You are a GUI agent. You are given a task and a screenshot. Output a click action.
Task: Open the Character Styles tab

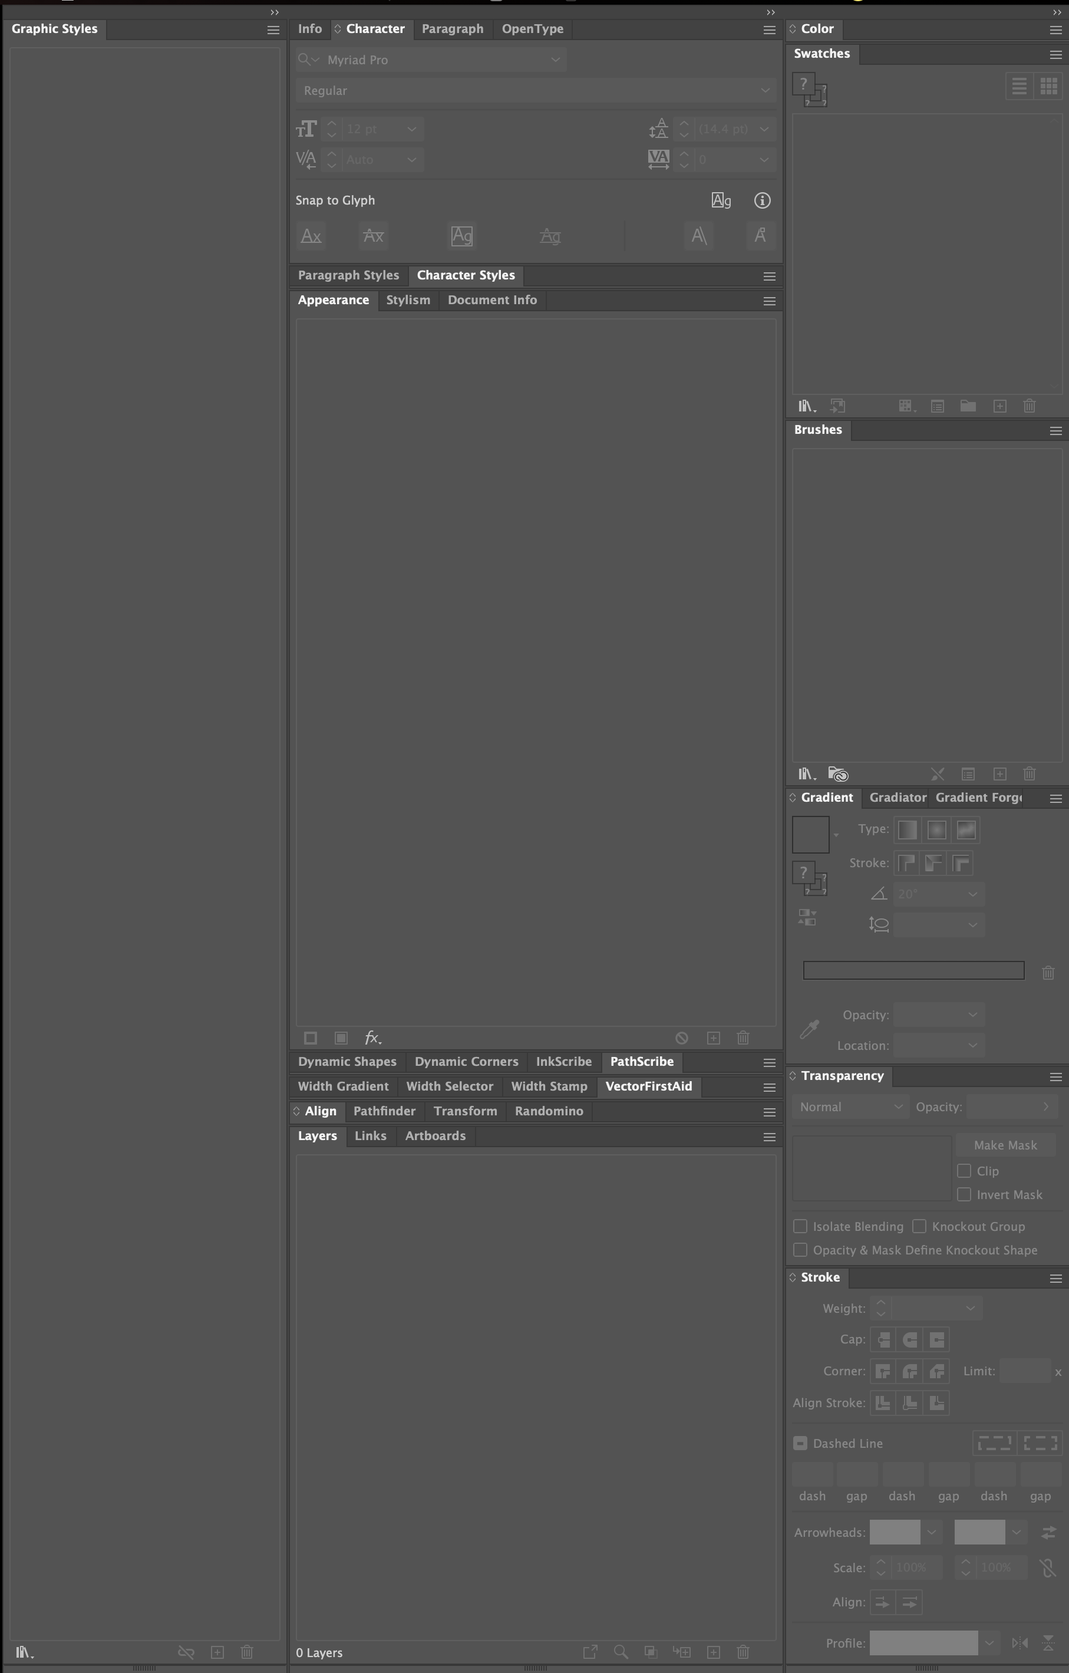[x=466, y=275]
